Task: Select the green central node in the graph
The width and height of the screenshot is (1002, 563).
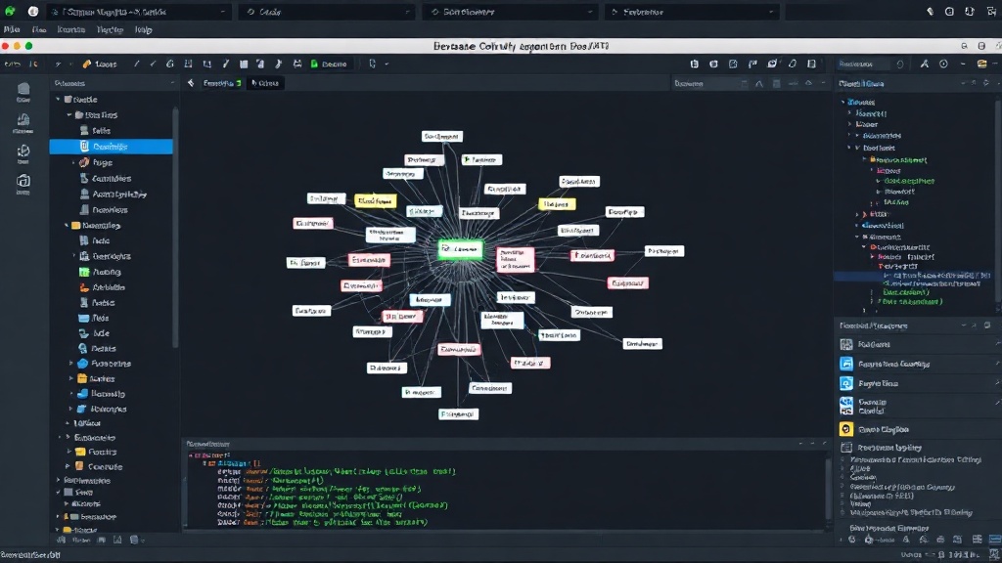Action: [x=460, y=249]
